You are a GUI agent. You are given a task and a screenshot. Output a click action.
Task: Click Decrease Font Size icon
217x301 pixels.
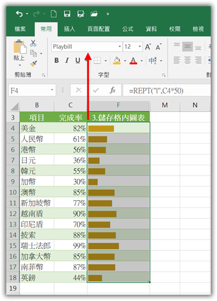point(158,47)
